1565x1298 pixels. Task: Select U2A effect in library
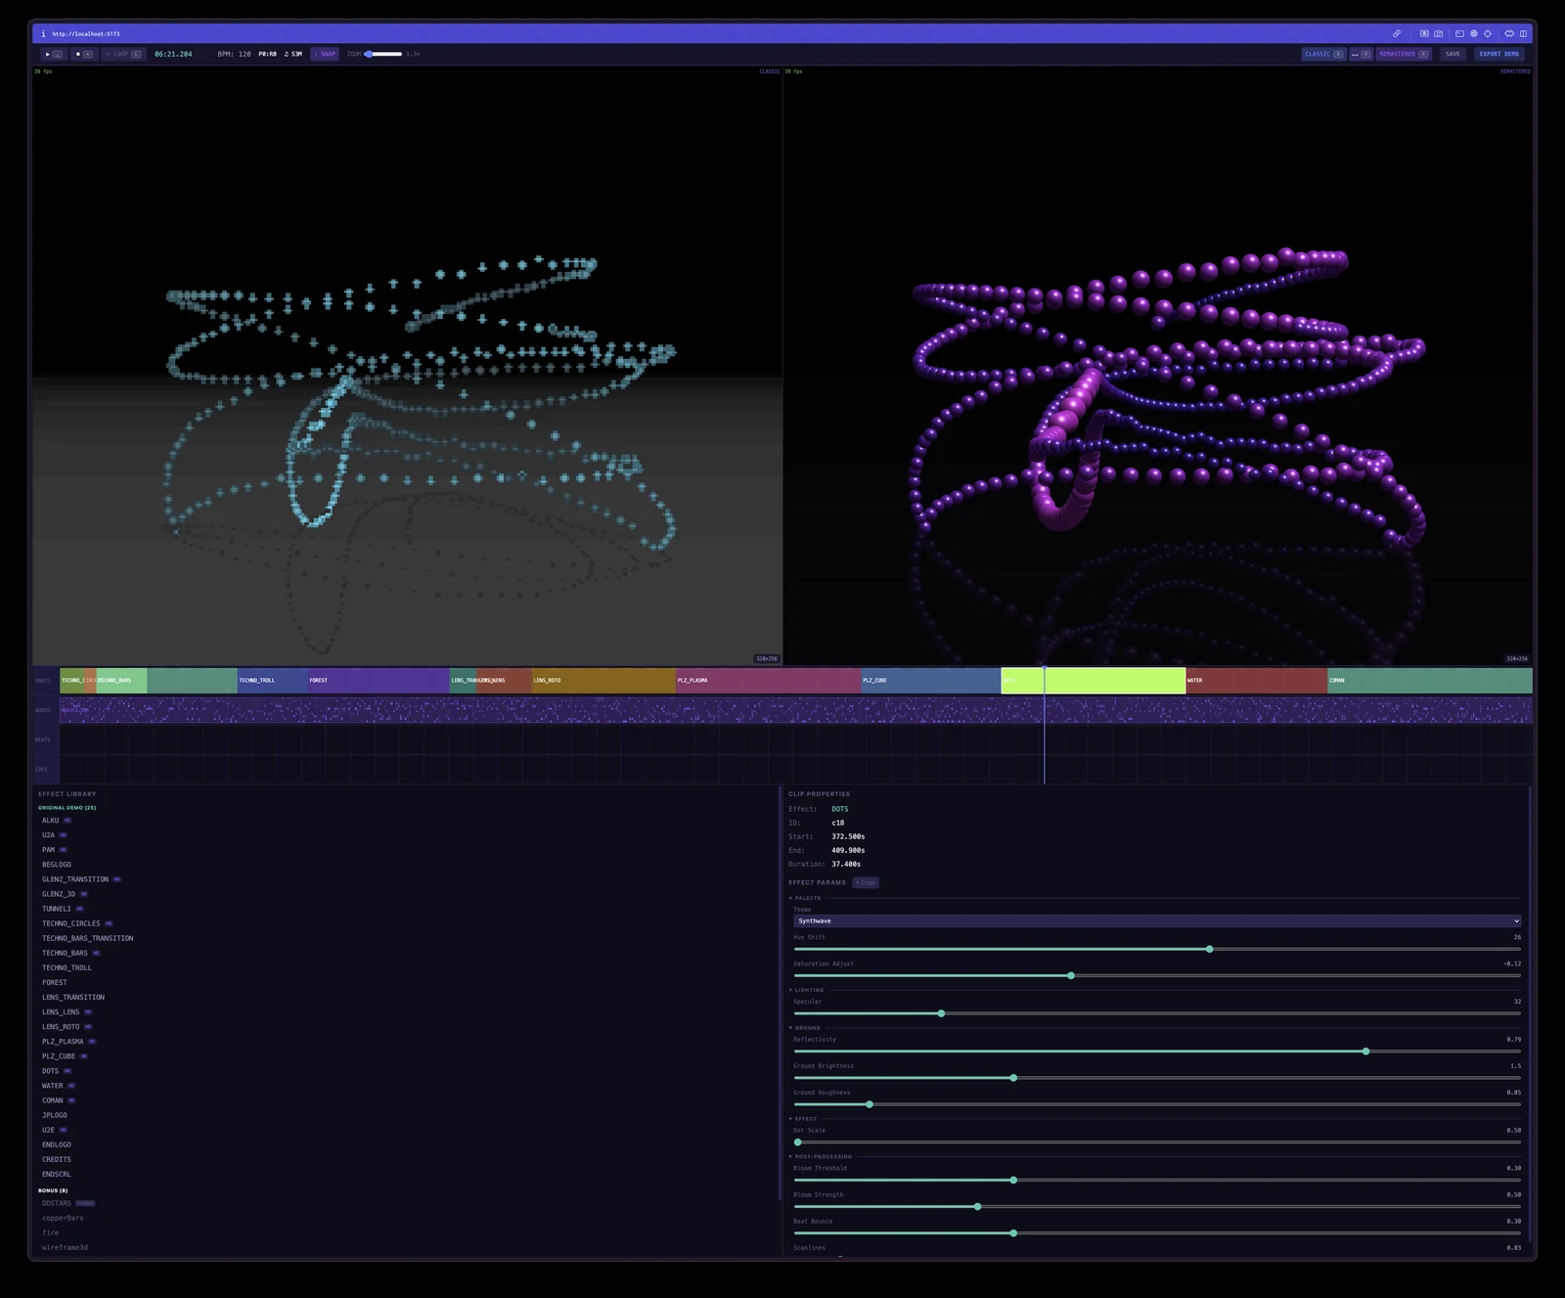pyautogui.click(x=48, y=835)
